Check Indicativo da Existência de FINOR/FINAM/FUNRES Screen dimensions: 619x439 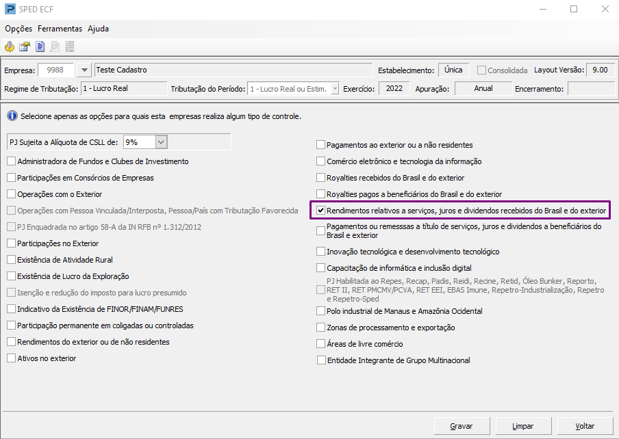(x=11, y=309)
